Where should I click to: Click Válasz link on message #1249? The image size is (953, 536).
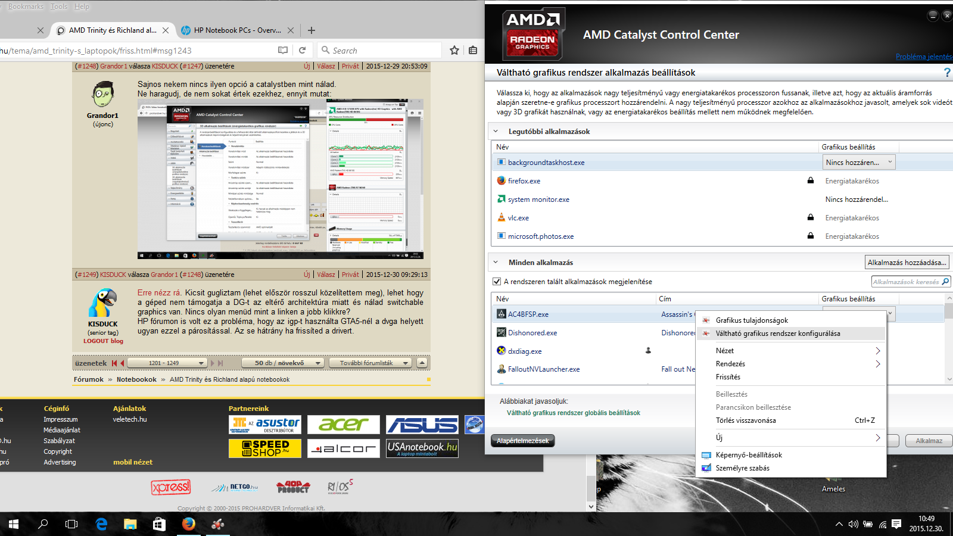pyautogui.click(x=326, y=275)
